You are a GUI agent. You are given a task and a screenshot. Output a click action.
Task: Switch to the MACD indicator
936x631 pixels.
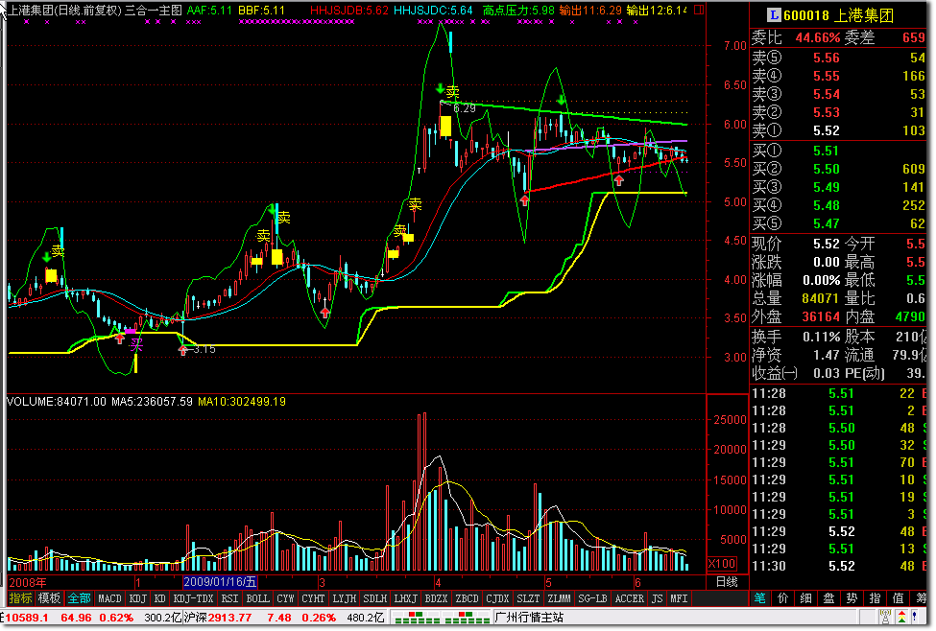[x=109, y=598]
